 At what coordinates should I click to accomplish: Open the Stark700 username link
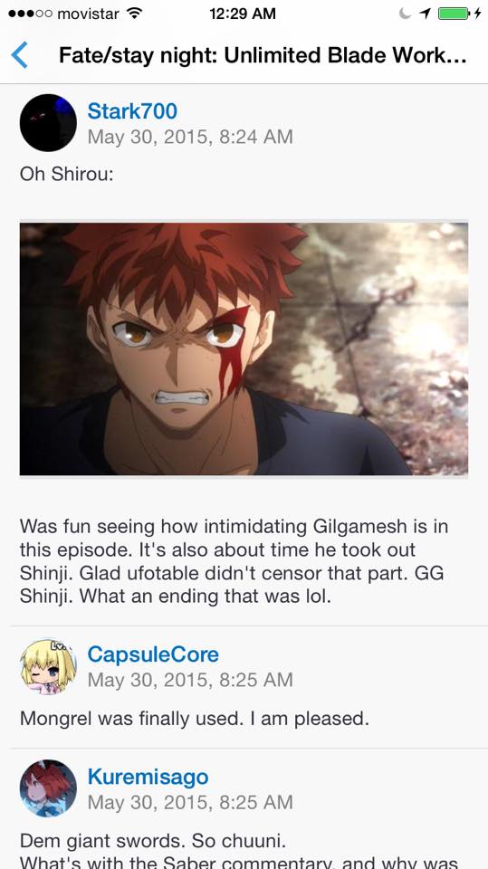click(132, 111)
